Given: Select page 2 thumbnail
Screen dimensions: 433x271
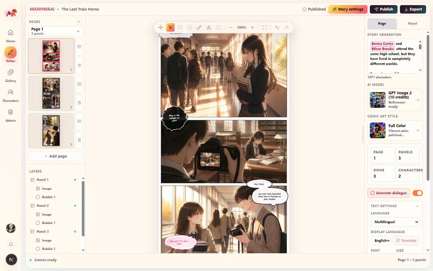Looking at the screenshot, I should (51, 93).
